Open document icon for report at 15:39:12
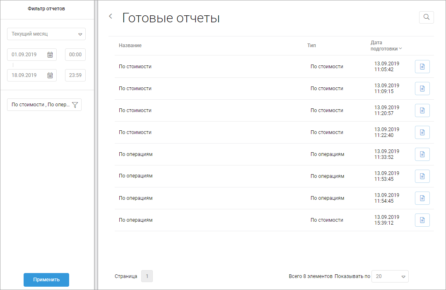 click(x=422, y=220)
